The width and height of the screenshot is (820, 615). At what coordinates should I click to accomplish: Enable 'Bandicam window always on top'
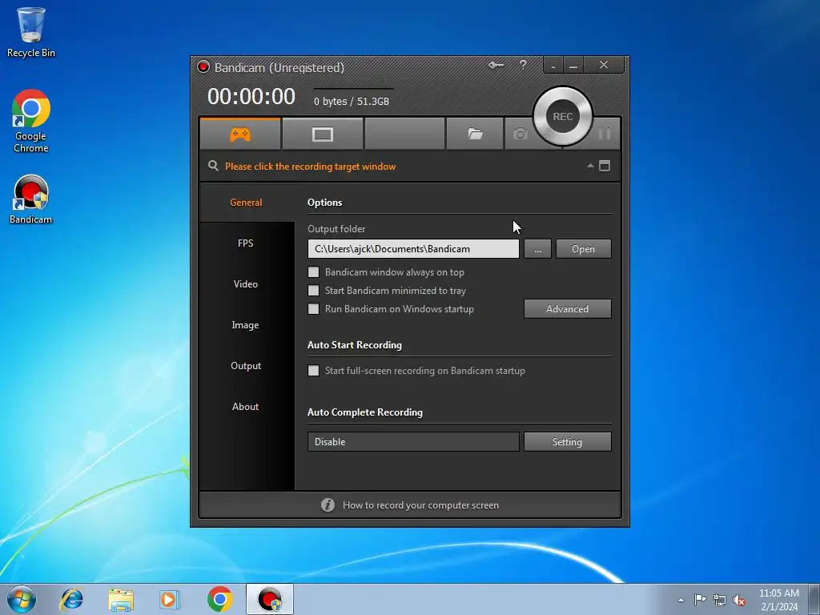click(313, 272)
